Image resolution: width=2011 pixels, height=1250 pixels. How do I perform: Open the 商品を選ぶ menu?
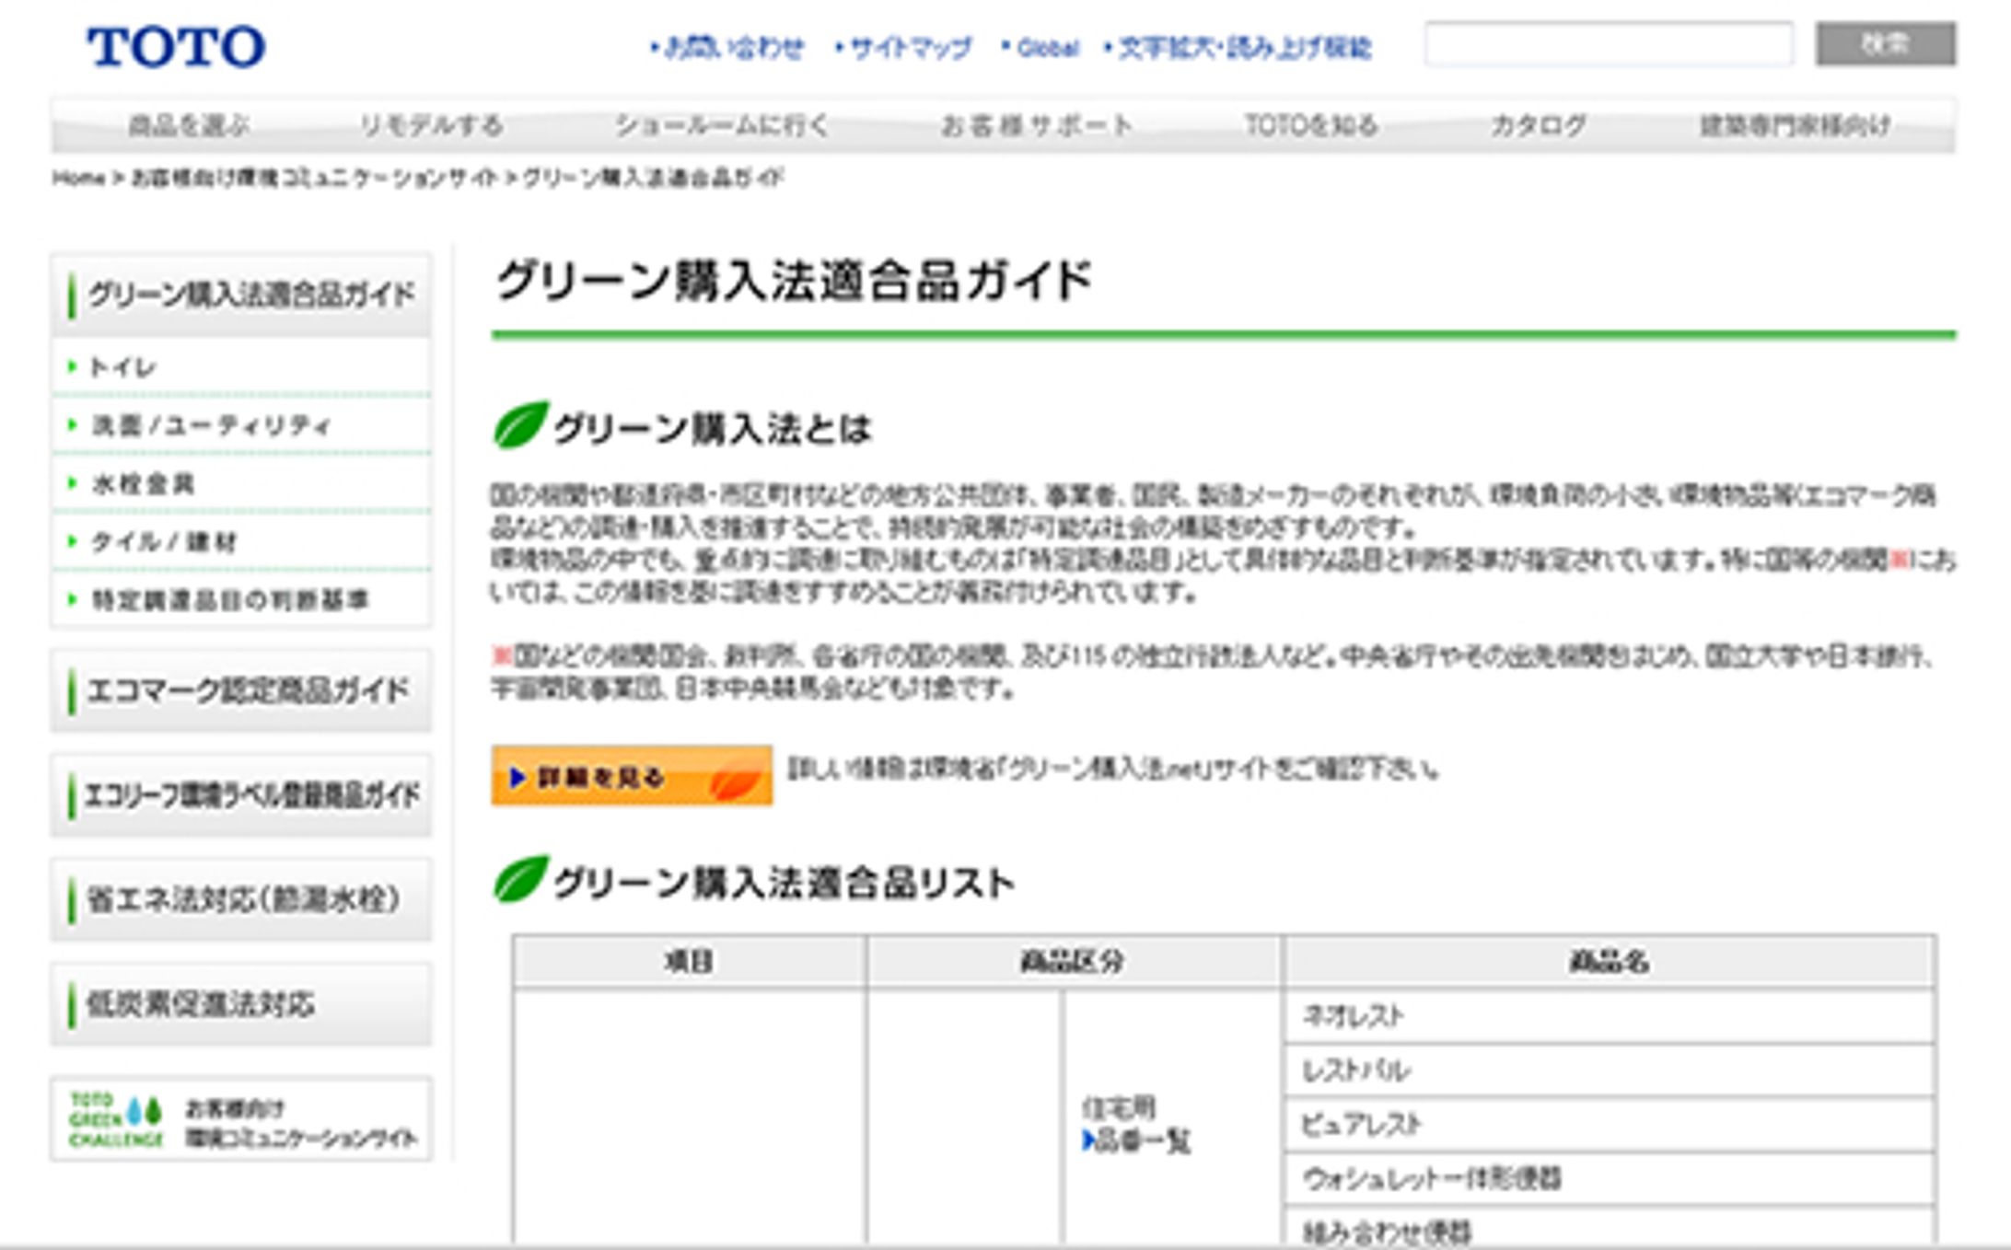click(x=189, y=125)
